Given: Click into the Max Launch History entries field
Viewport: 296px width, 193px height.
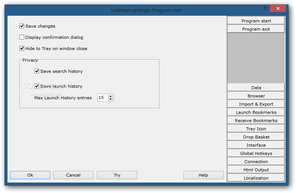Looking at the screenshot, I should coord(103,97).
